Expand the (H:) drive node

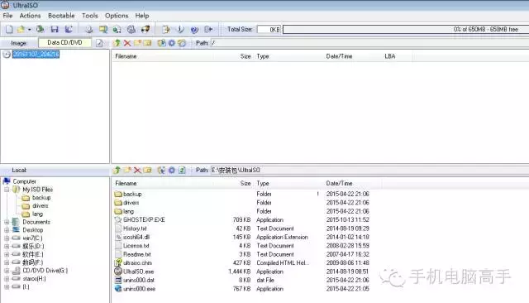[x=7, y=279]
